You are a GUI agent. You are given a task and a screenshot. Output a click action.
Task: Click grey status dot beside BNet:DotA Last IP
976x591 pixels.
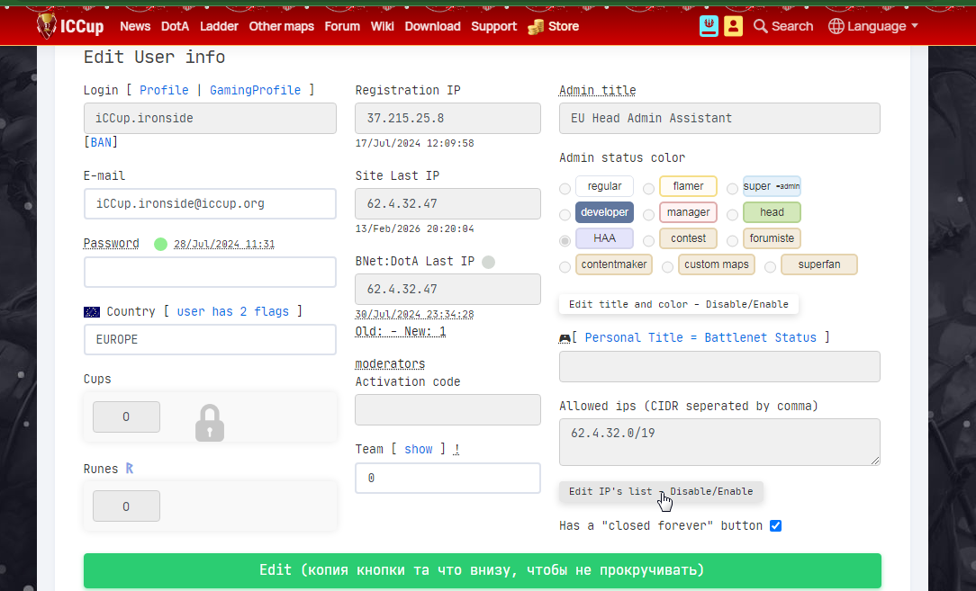pos(489,262)
